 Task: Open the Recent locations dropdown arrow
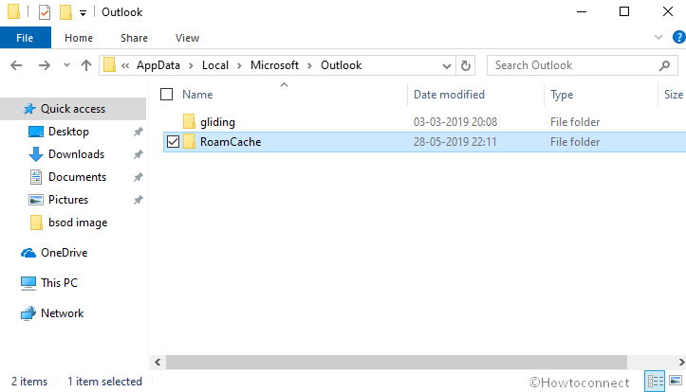point(66,65)
